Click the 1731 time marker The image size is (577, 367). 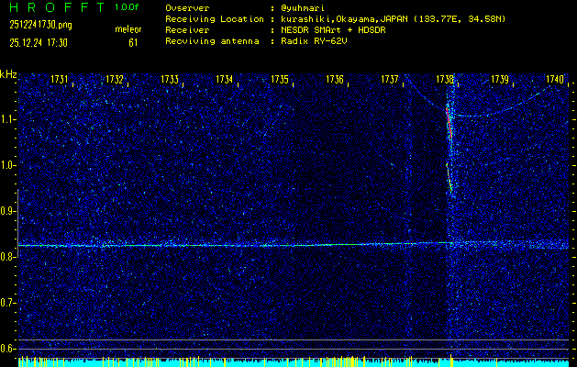point(60,79)
